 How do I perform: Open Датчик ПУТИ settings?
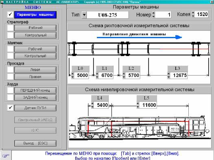pyautogui.click(x=35, y=108)
